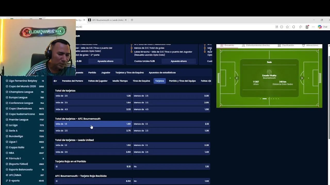Bet Sí on Tarjeta Roja en el Partido
Viewport: 330px width, 185px height.
click(93, 166)
